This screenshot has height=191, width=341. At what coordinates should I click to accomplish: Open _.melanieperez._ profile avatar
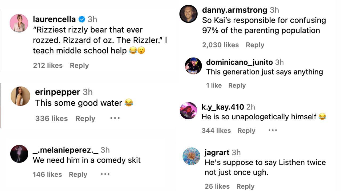(x=19, y=154)
